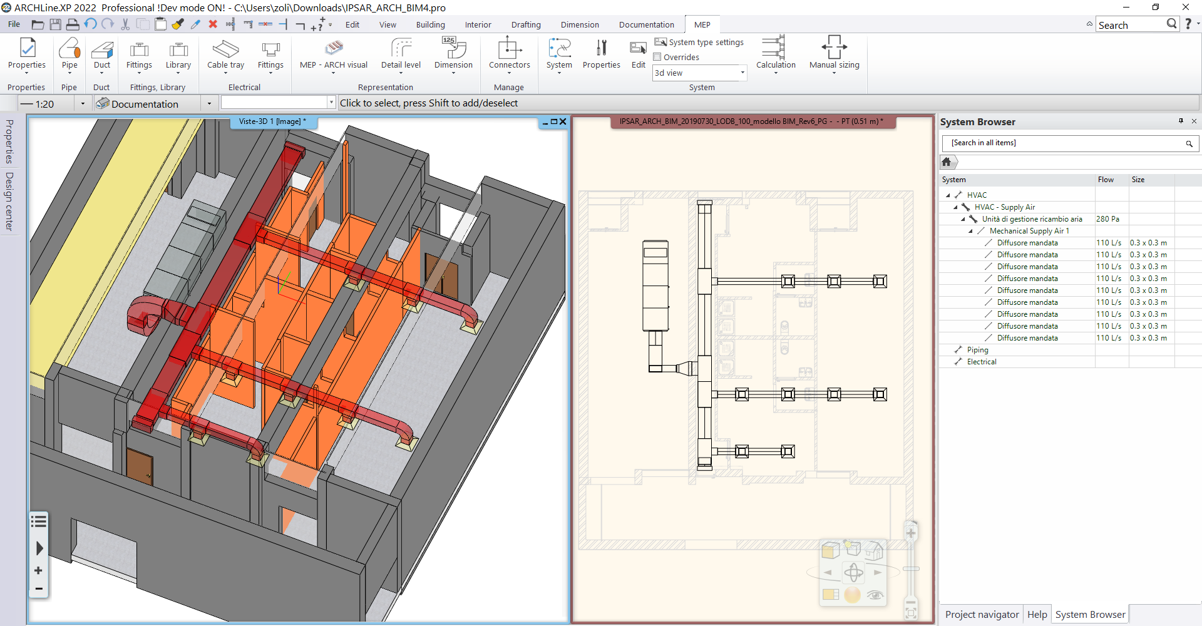Open the Drafting ribbon tab
The image size is (1202, 626).
525,25
